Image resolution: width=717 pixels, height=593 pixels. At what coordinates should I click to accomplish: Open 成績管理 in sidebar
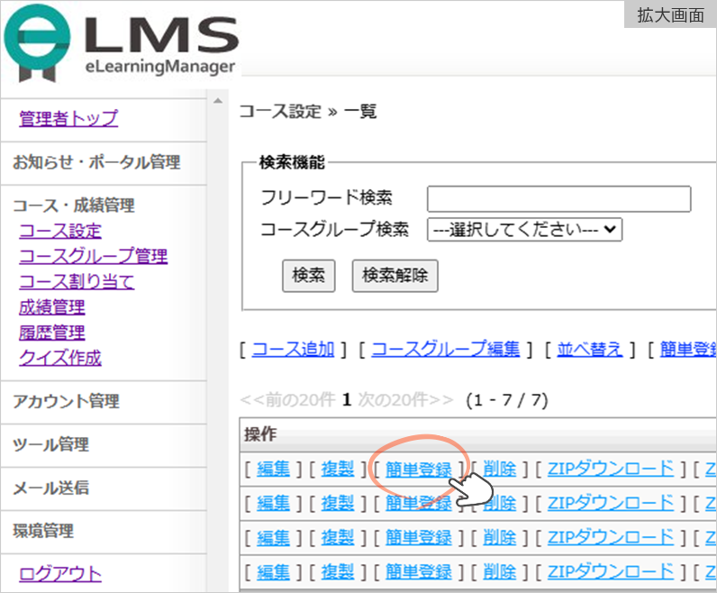pos(52,307)
